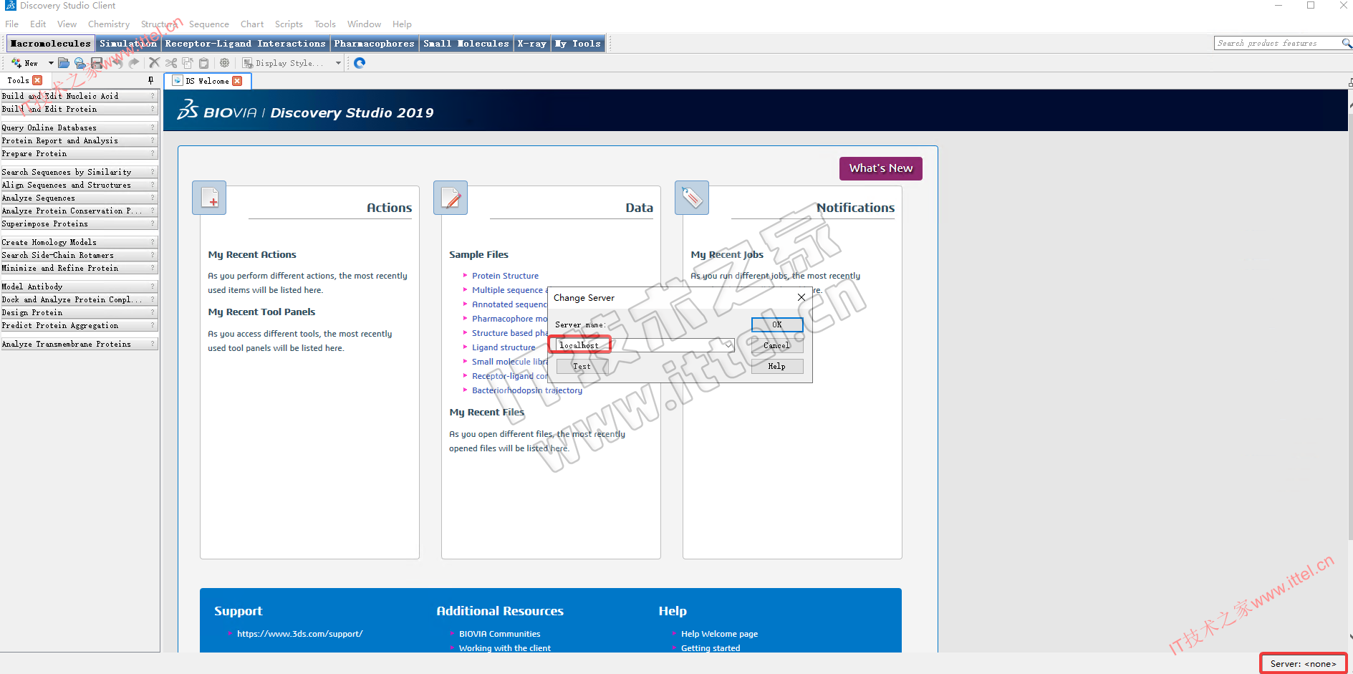The image size is (1353, 674).
Task: Open the File menu
Action: [11, 24]
